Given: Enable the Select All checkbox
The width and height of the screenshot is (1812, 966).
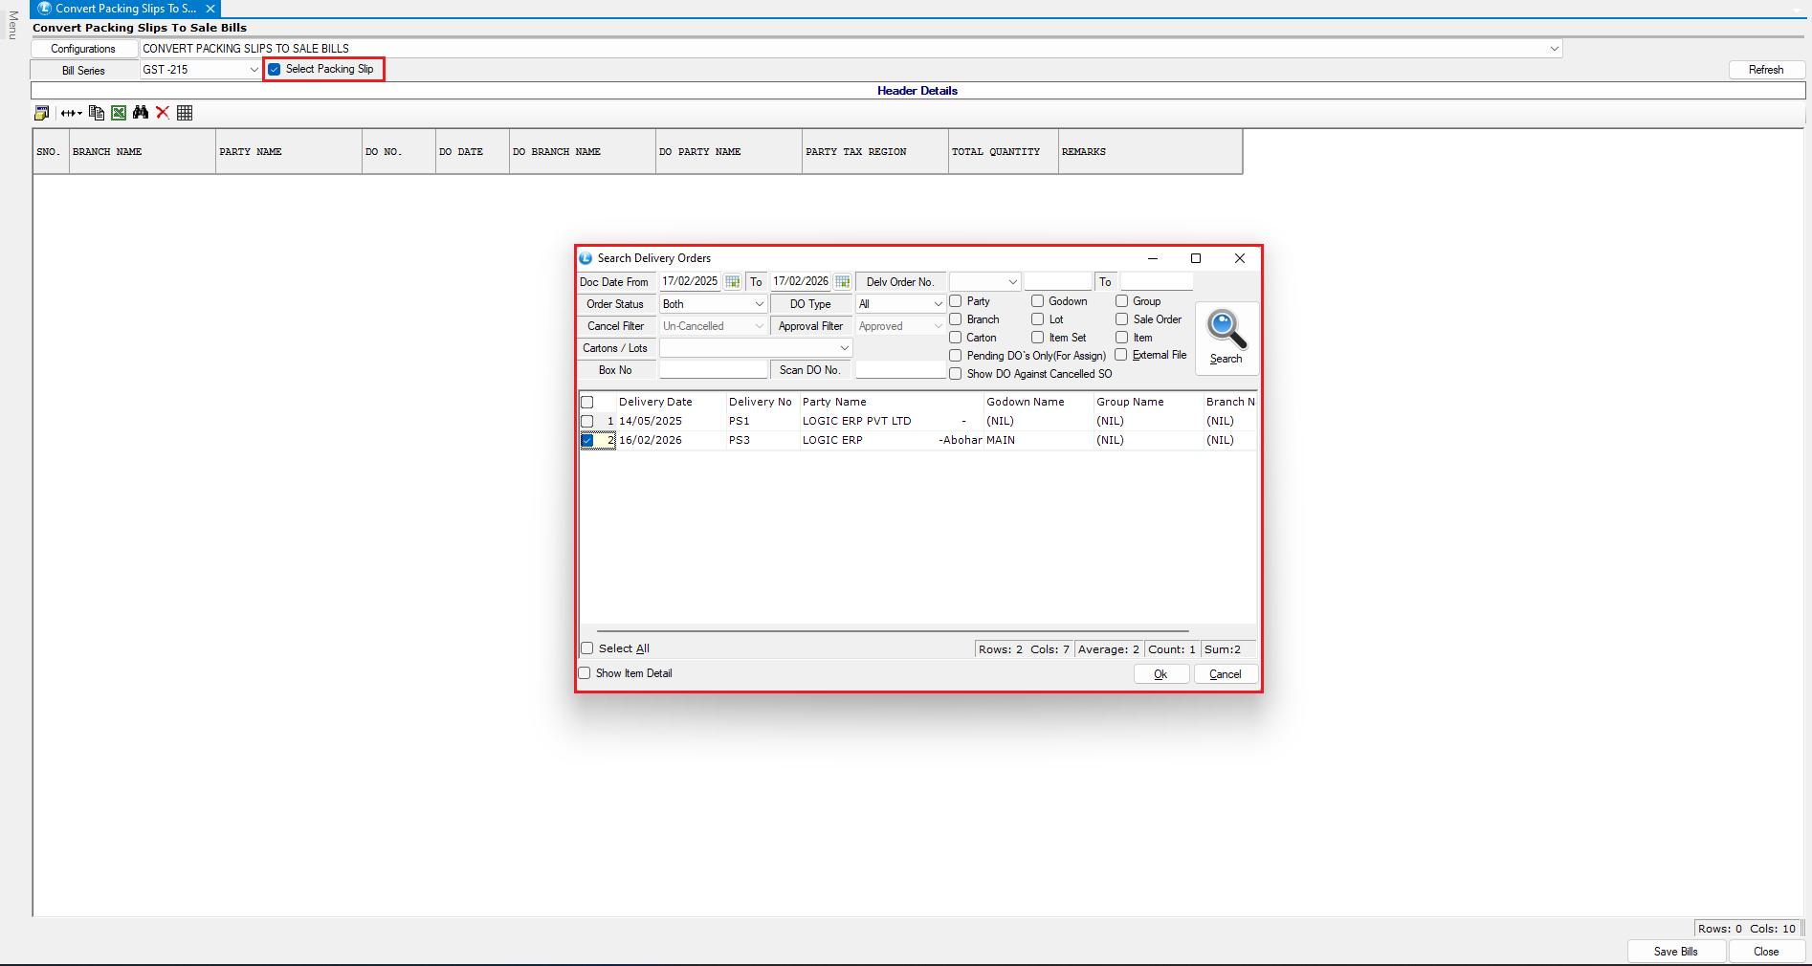Looking at the screenshot, I should (x=587, y=648).
